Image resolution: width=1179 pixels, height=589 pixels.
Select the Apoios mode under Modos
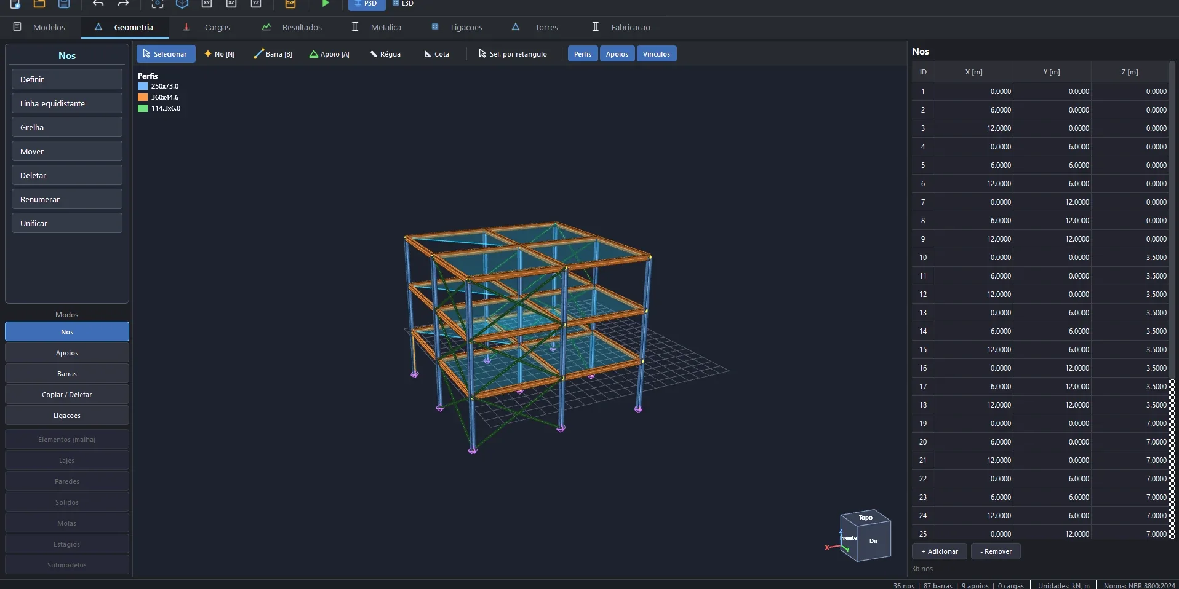click(x=67, y=352)
